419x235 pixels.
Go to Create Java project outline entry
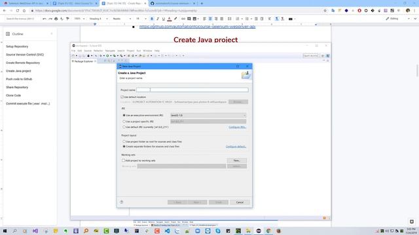pos(18,71)
